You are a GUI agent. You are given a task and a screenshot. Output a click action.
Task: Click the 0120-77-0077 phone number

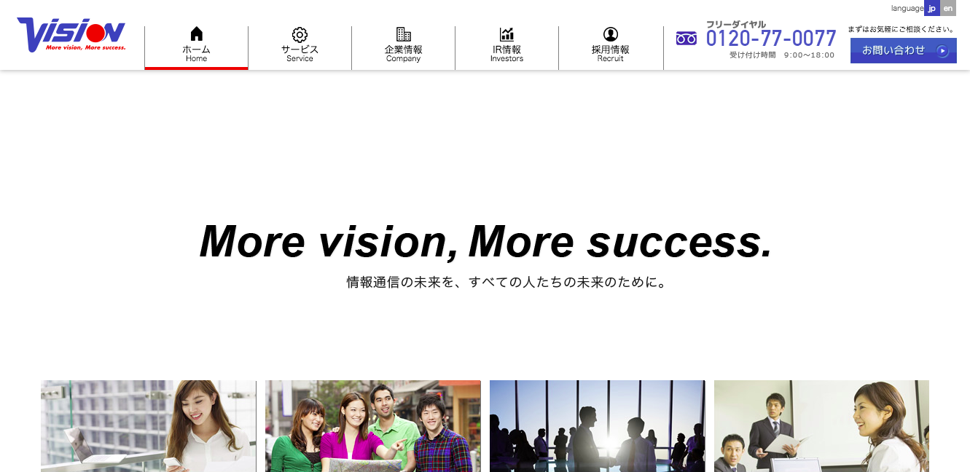tap(771, 39)
